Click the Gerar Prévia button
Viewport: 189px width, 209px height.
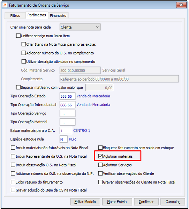coord(117,202)
